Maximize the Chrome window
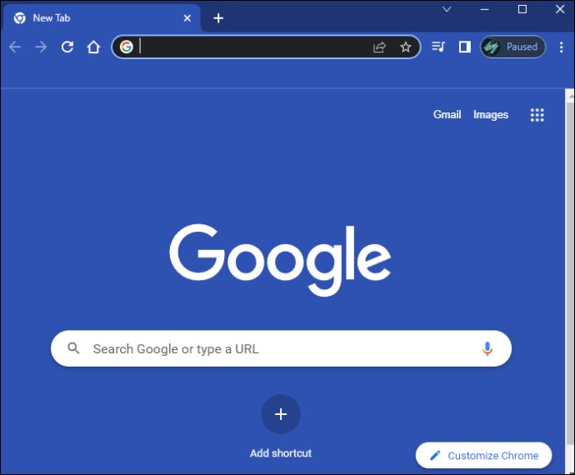The image size is (575, 475). pos(522,9)
